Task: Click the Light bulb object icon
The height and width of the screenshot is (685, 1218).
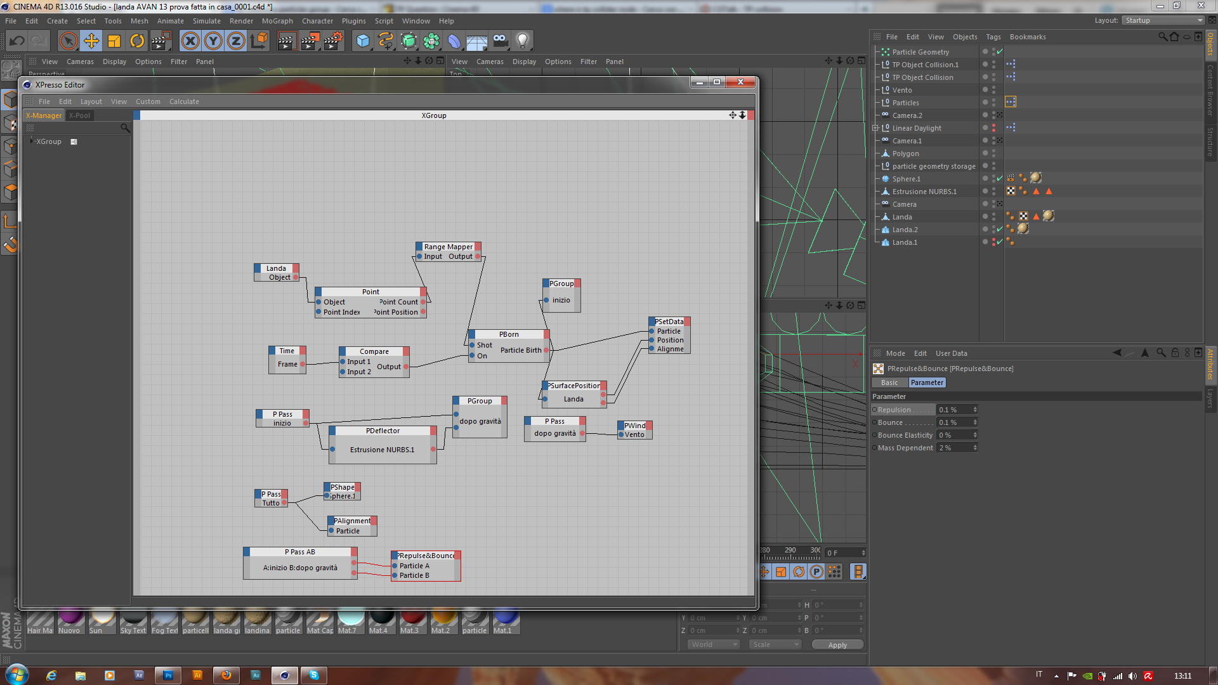Action: click(x=522, y=41)
